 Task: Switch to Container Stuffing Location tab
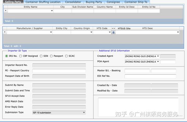43,2
